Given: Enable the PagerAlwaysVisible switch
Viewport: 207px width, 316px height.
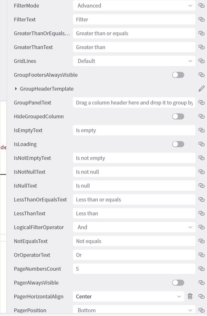Looking at the screenshot, I should 178,283.
